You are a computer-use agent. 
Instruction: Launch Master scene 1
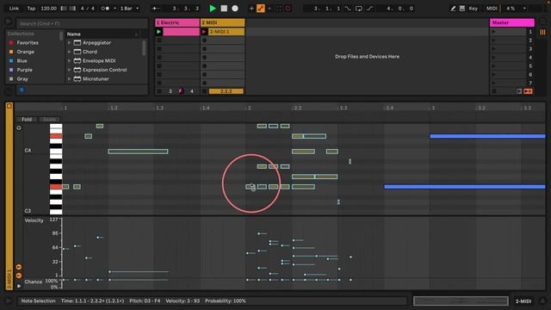tap(493, 32)
